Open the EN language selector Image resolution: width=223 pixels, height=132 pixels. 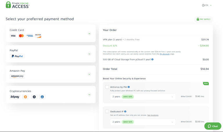click(207, 5)
